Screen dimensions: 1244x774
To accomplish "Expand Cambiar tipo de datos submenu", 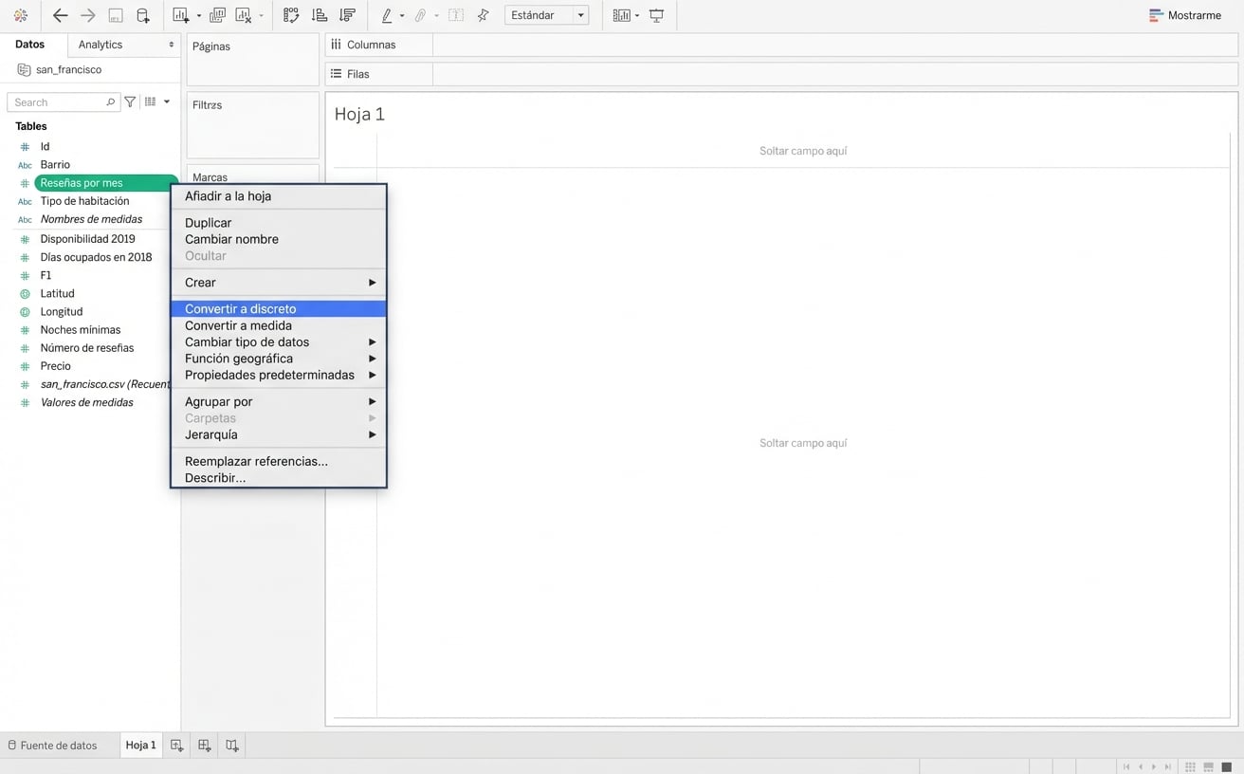I will click(278, 342).
